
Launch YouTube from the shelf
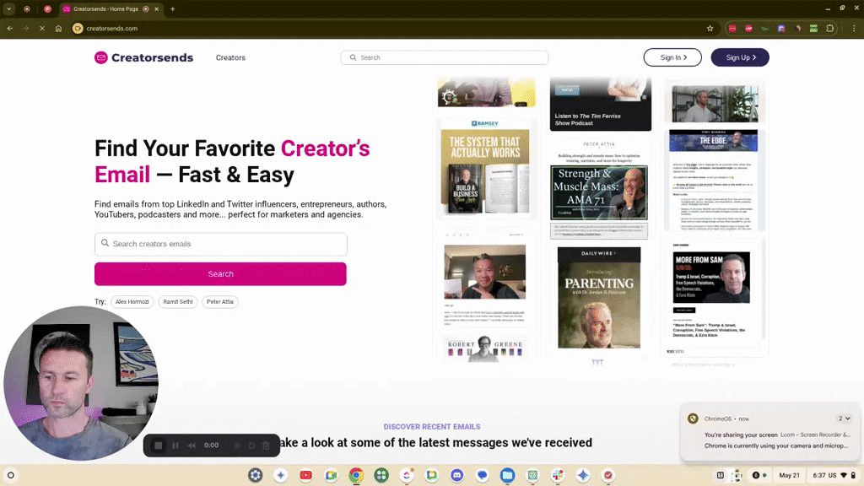tap(306, 475)
